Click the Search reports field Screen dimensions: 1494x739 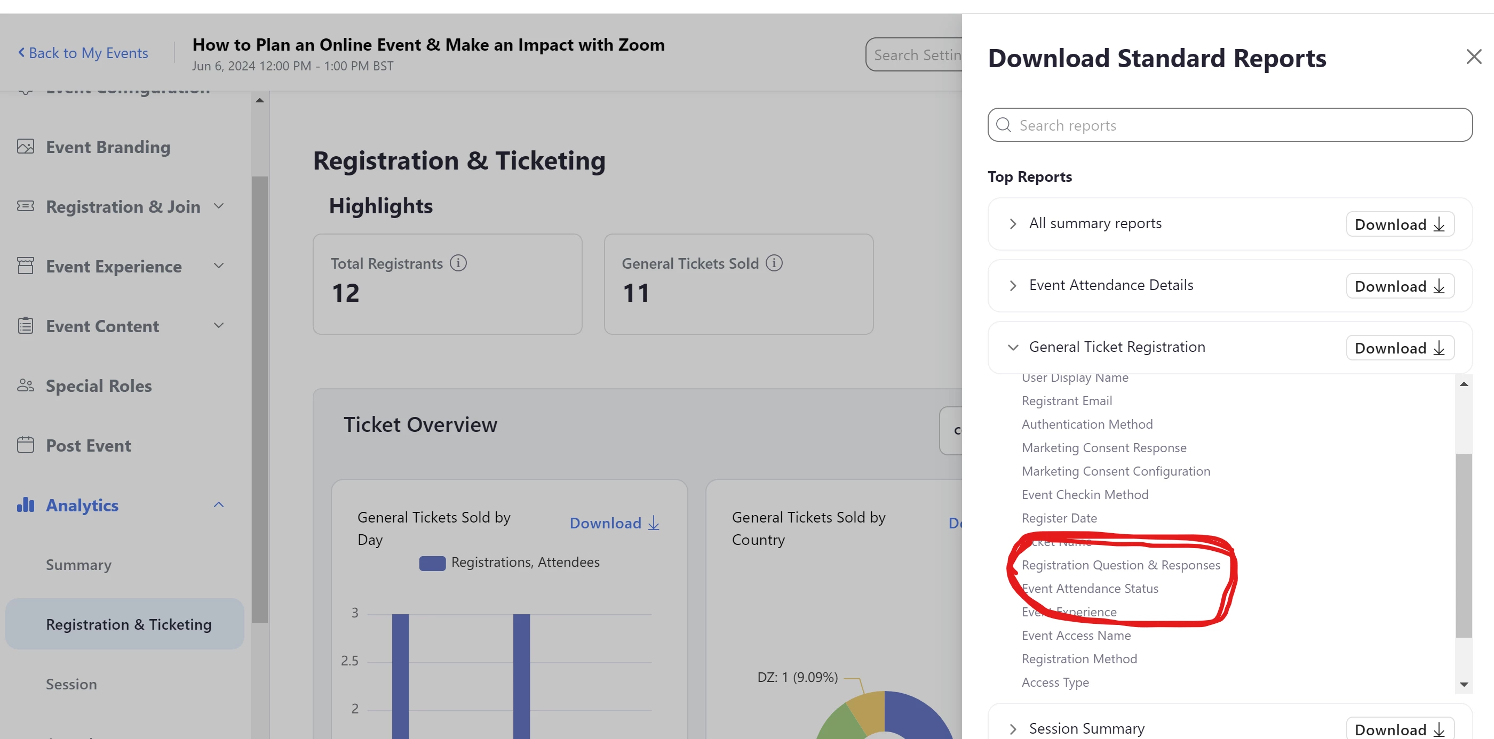tap(1229, 125)
